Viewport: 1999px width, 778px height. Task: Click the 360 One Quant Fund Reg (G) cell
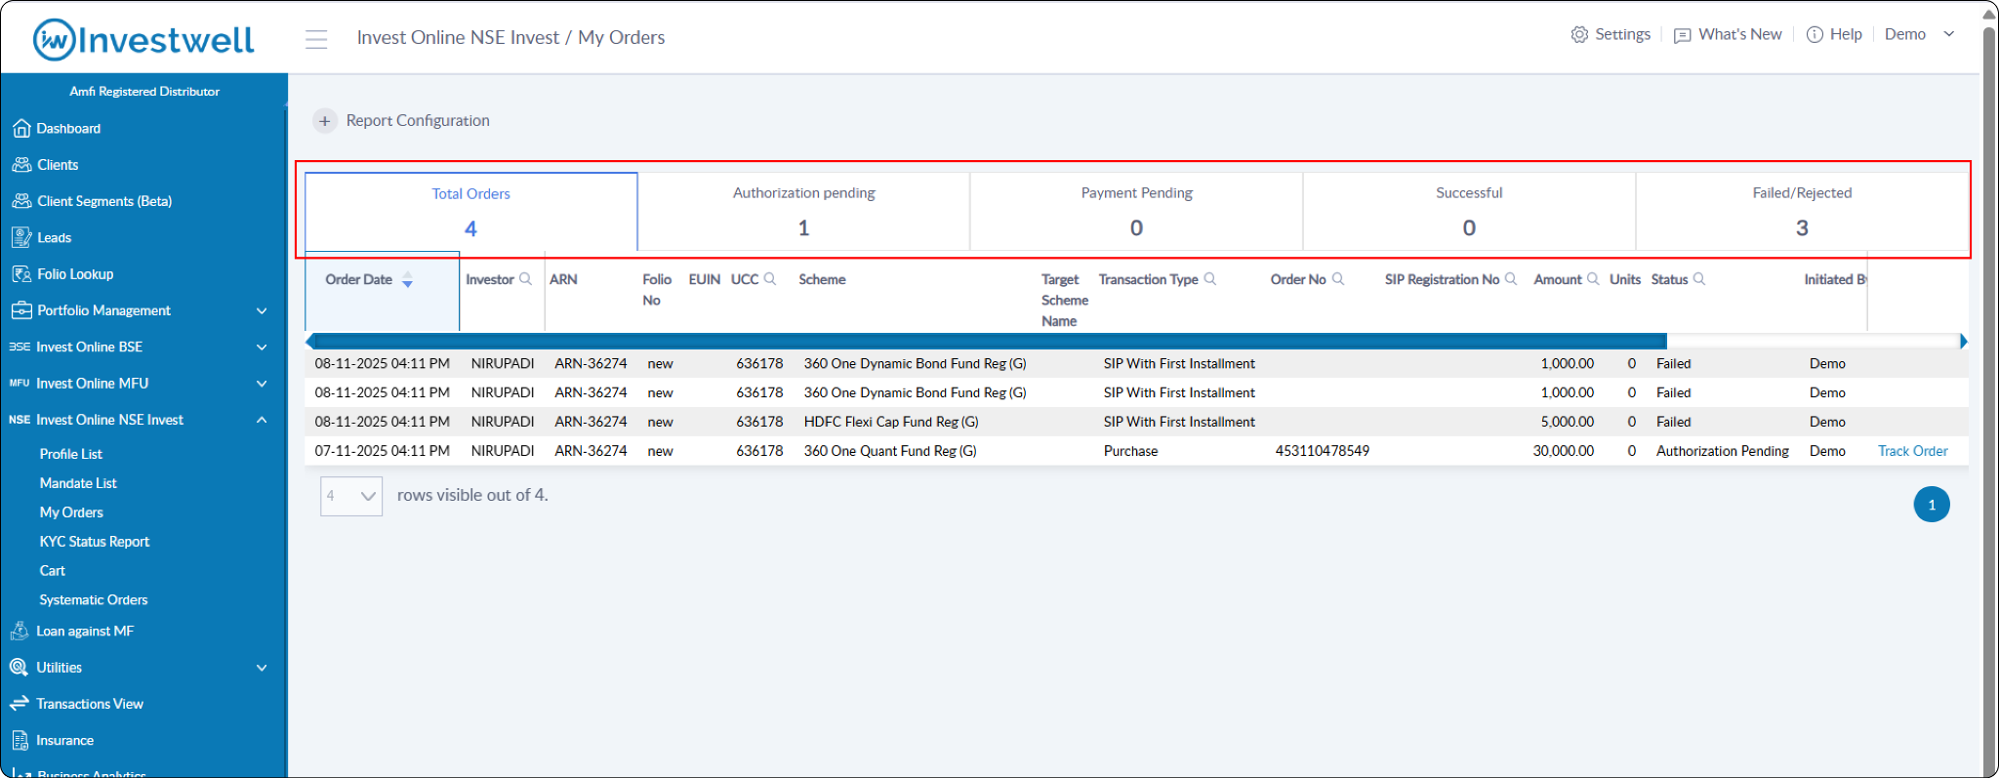890,451
